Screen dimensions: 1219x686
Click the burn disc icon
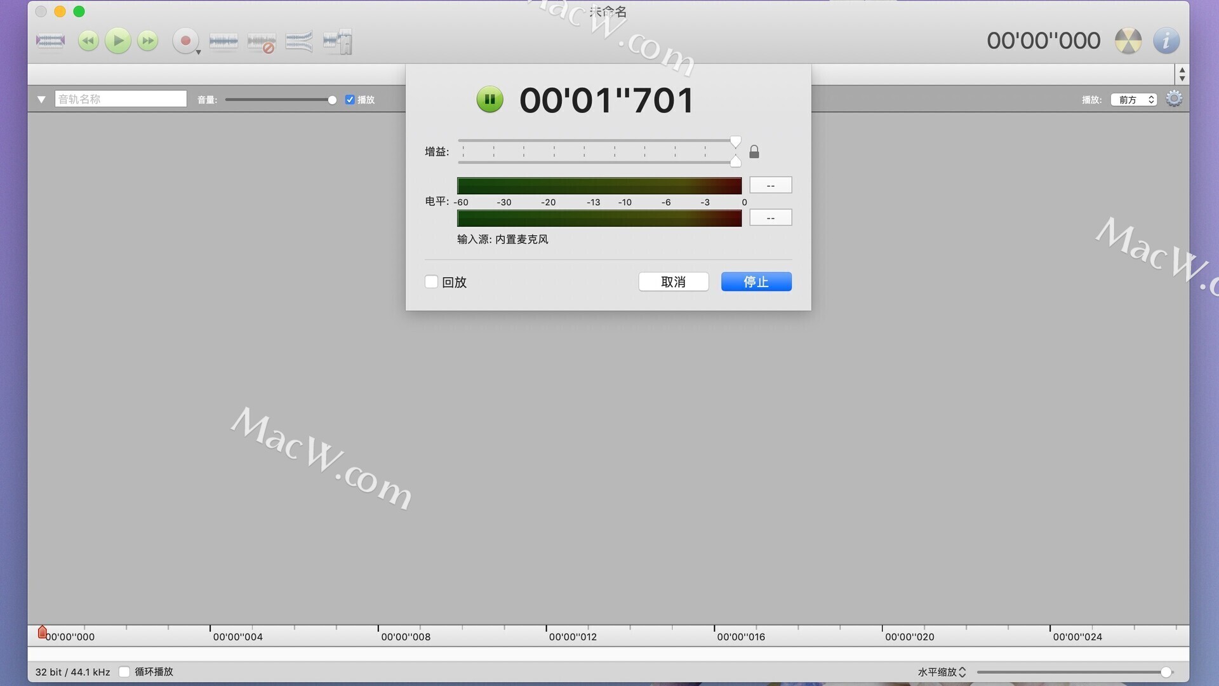click(x=1128, y=41)
